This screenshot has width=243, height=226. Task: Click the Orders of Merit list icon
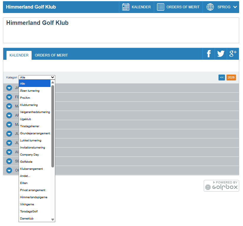(160, 7)
